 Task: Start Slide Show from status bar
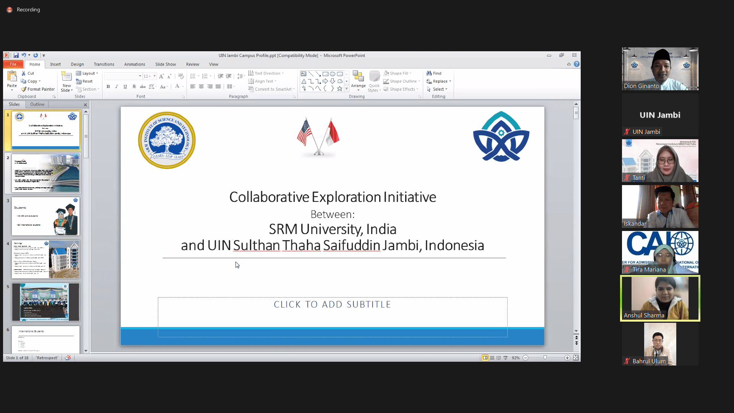pos(505,358)
